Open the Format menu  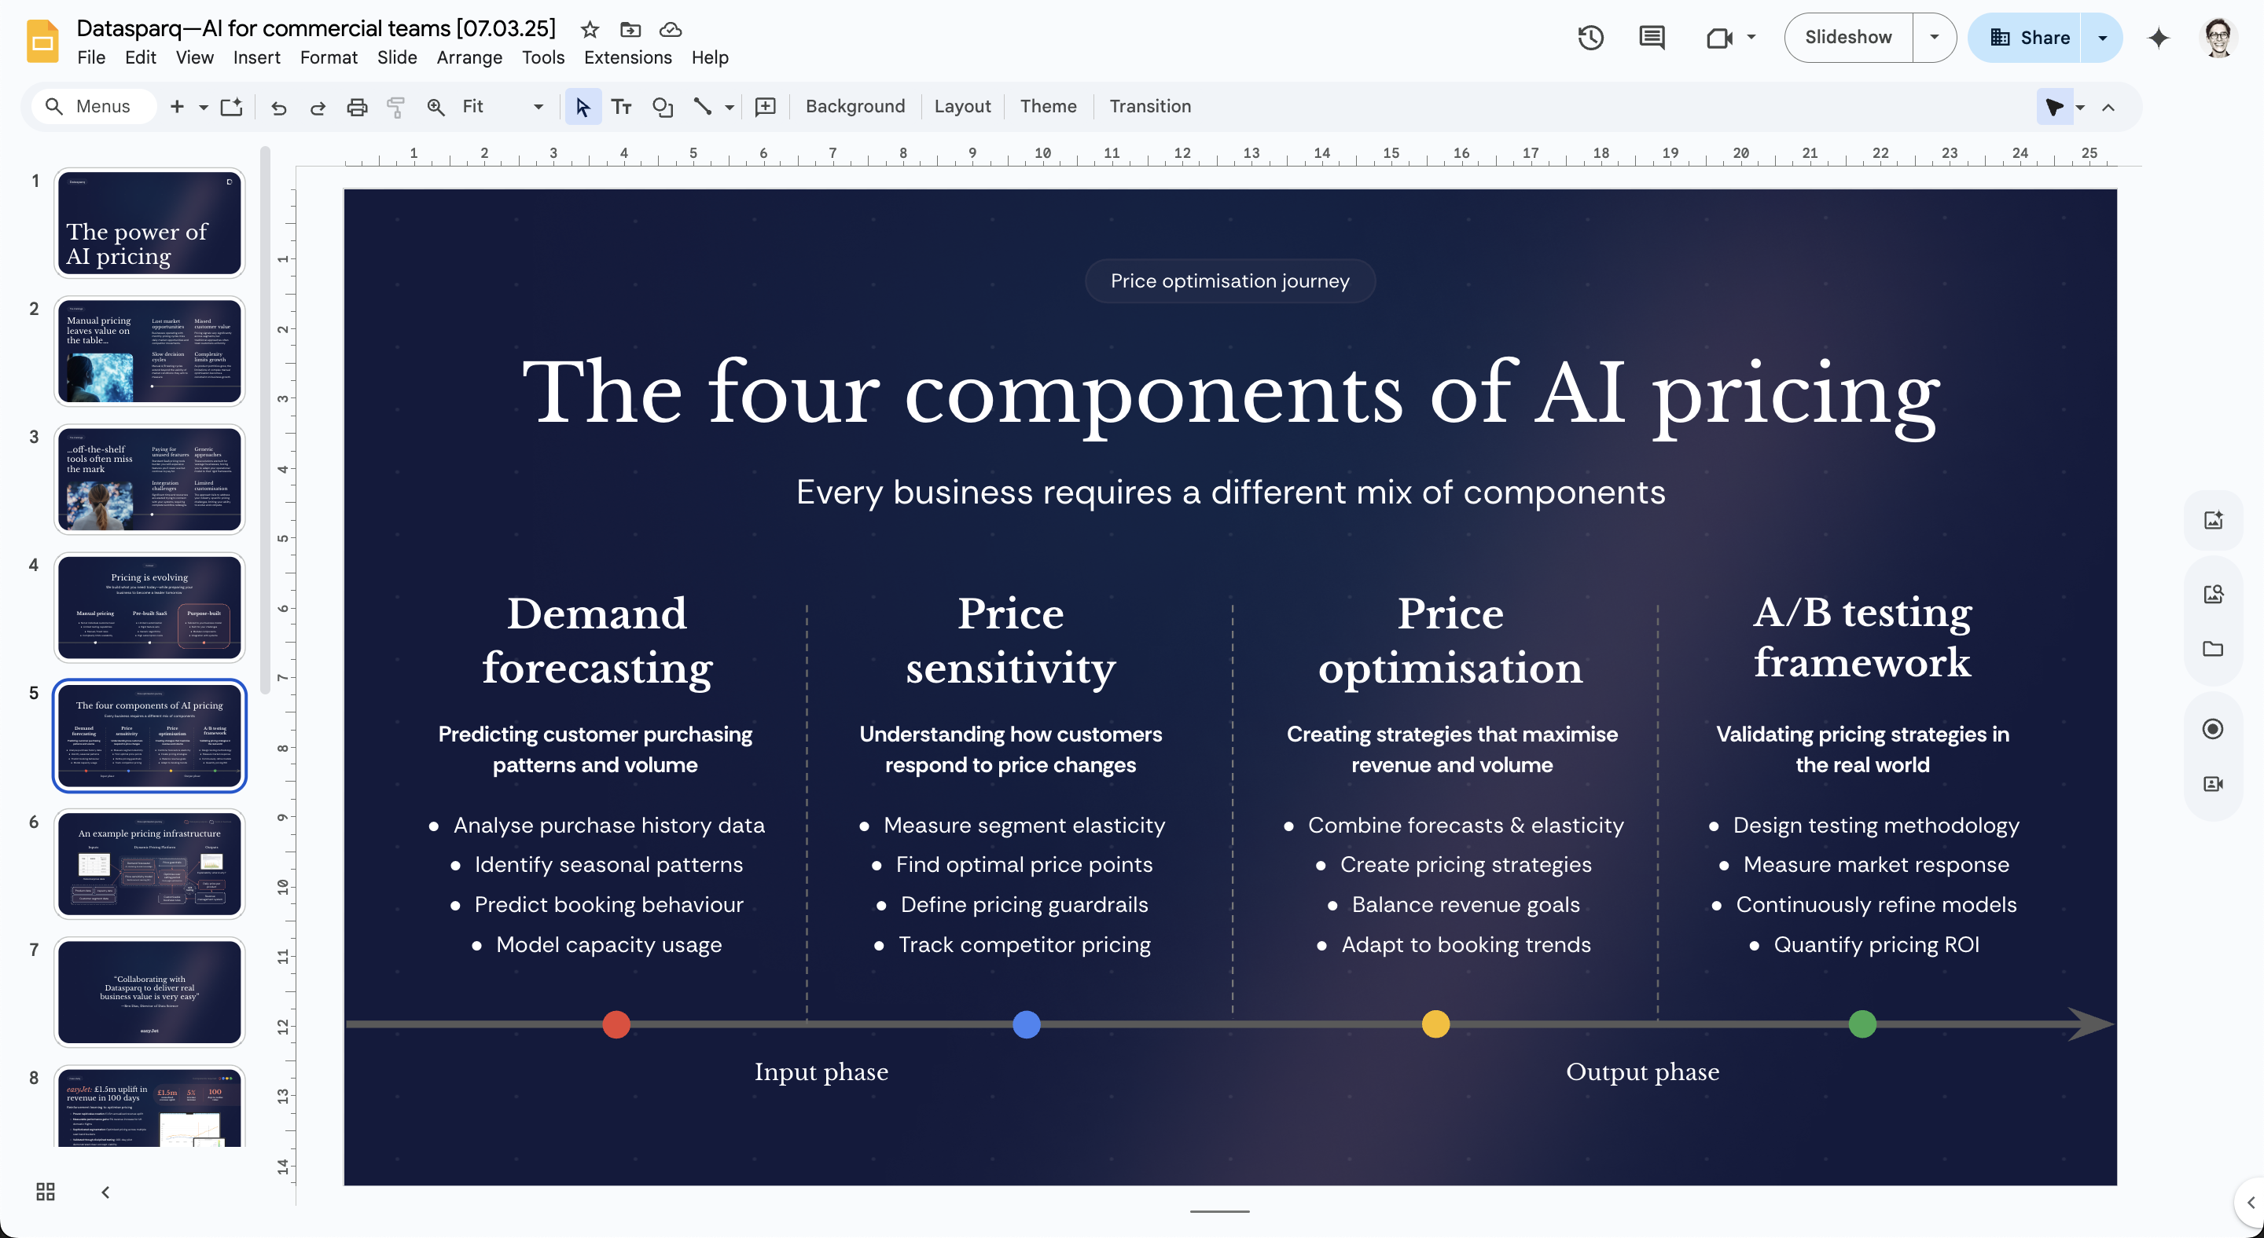(x=329, y=58)
